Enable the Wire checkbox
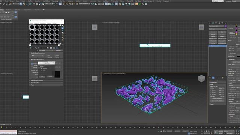The height and width of the screenshot is (135, 240). [x=47, y=55]
